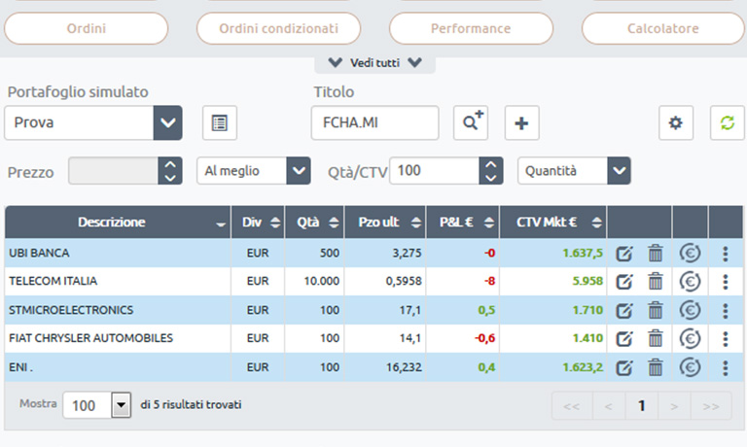Screen dimensions: 747x447
Task: Open the more options menu for UBI BANCA
Action: [x=726, y=254]
